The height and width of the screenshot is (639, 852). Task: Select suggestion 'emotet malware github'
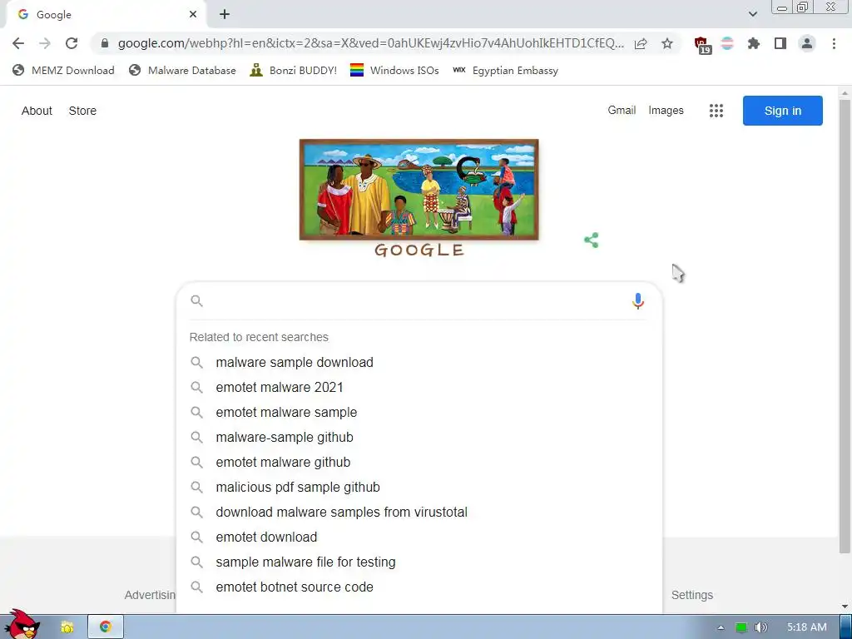[x=419, y=463]
